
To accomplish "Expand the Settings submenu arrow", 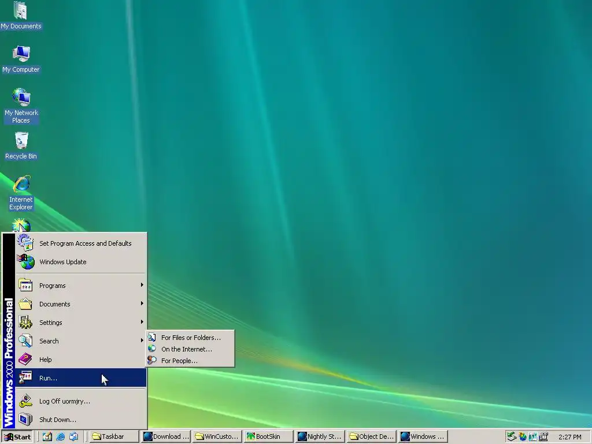I will [142, 321].
